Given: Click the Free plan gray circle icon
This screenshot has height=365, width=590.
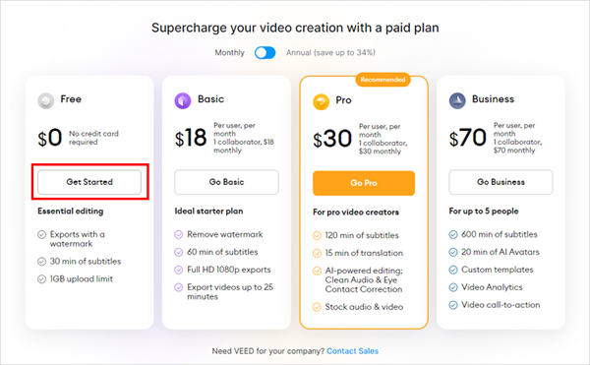Looking at the screenshot, I should coord(46,100).
